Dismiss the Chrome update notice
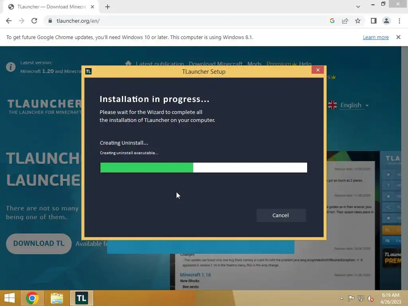Image resolution: width=408 pixels, height=306 pixels. (x=398, y=37)
